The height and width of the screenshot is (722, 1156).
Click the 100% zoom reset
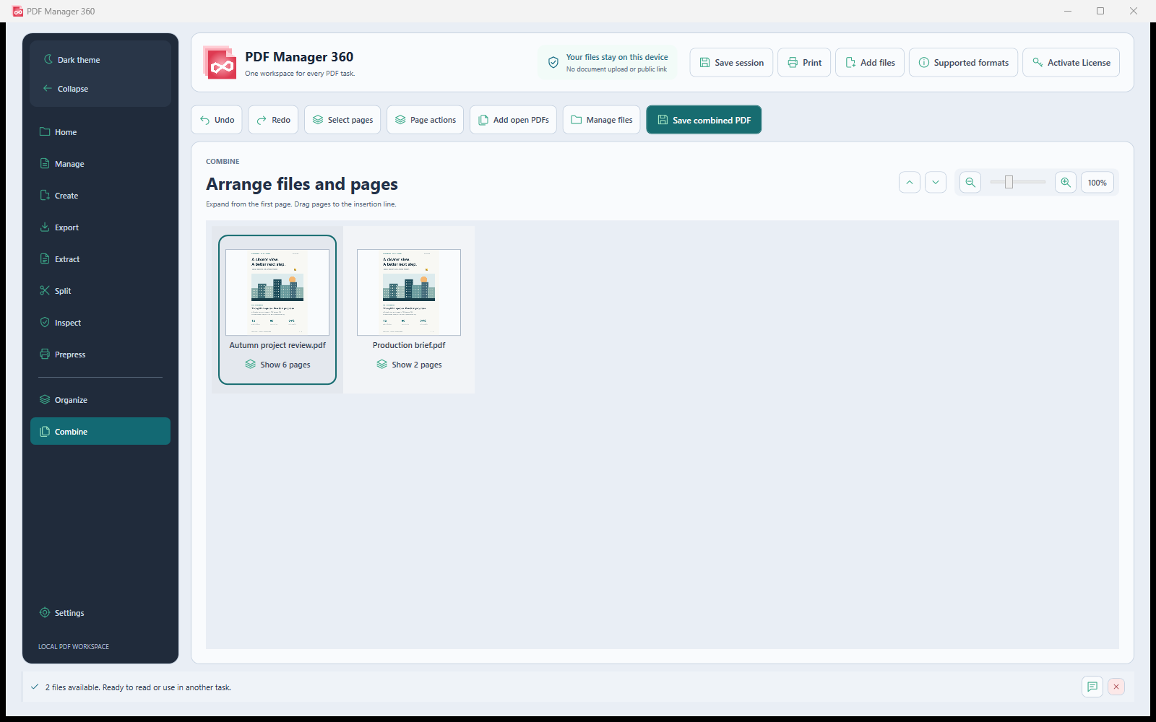[x=1097, y=183]
